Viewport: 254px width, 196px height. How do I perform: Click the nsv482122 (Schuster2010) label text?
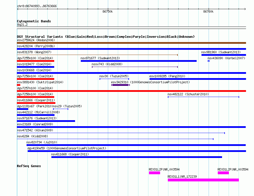pyautogui.click(x=188, y=94)
